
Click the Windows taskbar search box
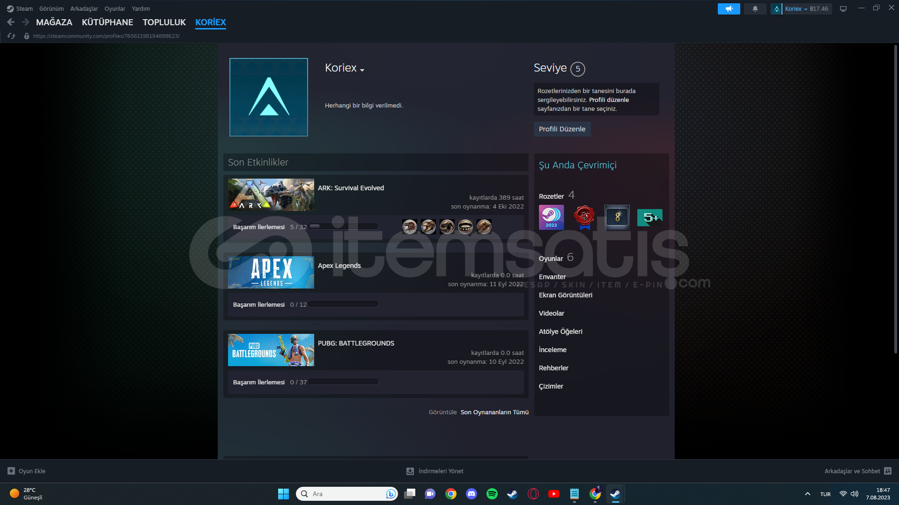pos(347,494)
